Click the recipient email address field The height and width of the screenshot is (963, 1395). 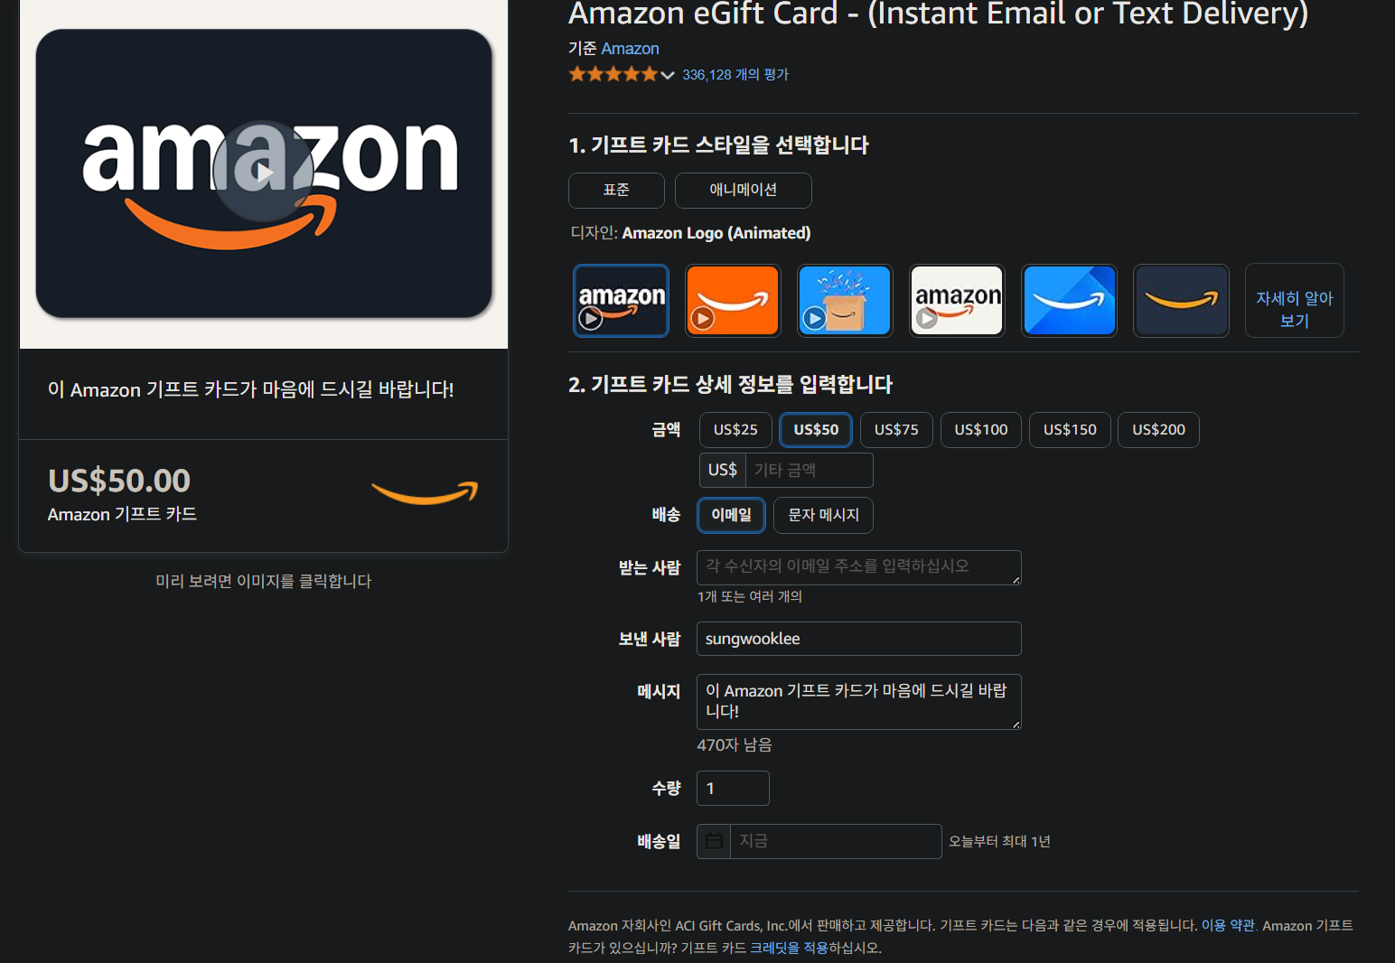(x=858, y=567)
